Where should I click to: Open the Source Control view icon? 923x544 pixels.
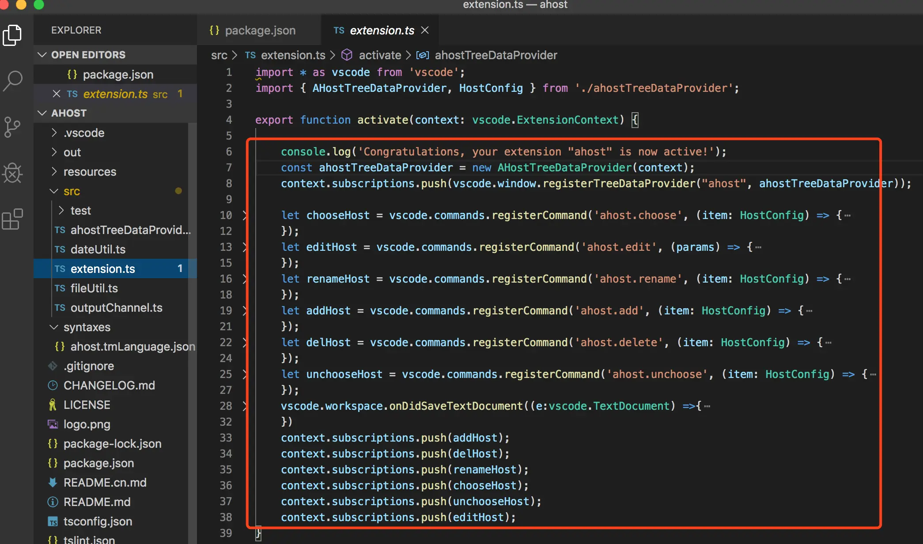12,127
